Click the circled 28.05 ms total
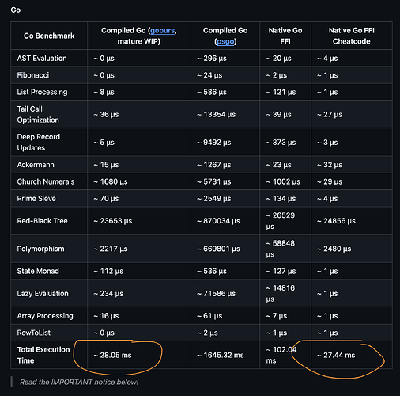Screen dimensions: 400x396 112,356
